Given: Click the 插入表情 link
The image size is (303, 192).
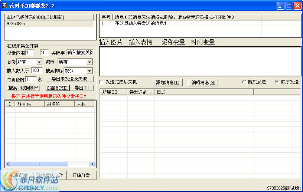Looking at the screenshot, I should point(141,42).
